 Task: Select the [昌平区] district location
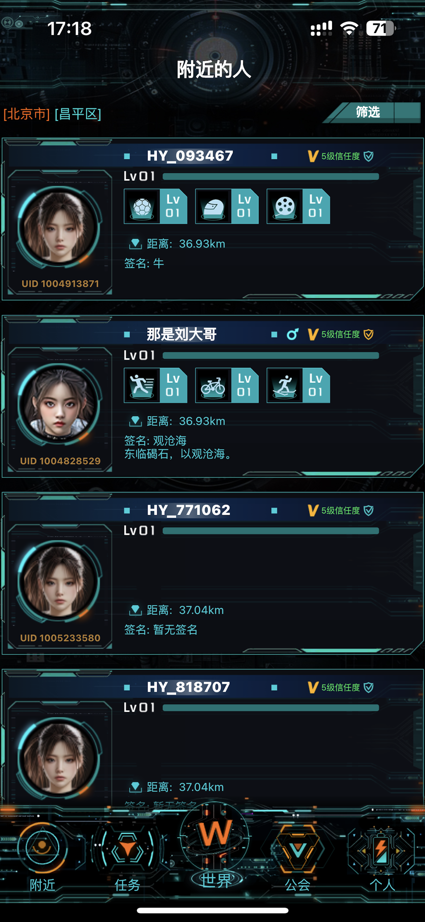click(78, 114)
